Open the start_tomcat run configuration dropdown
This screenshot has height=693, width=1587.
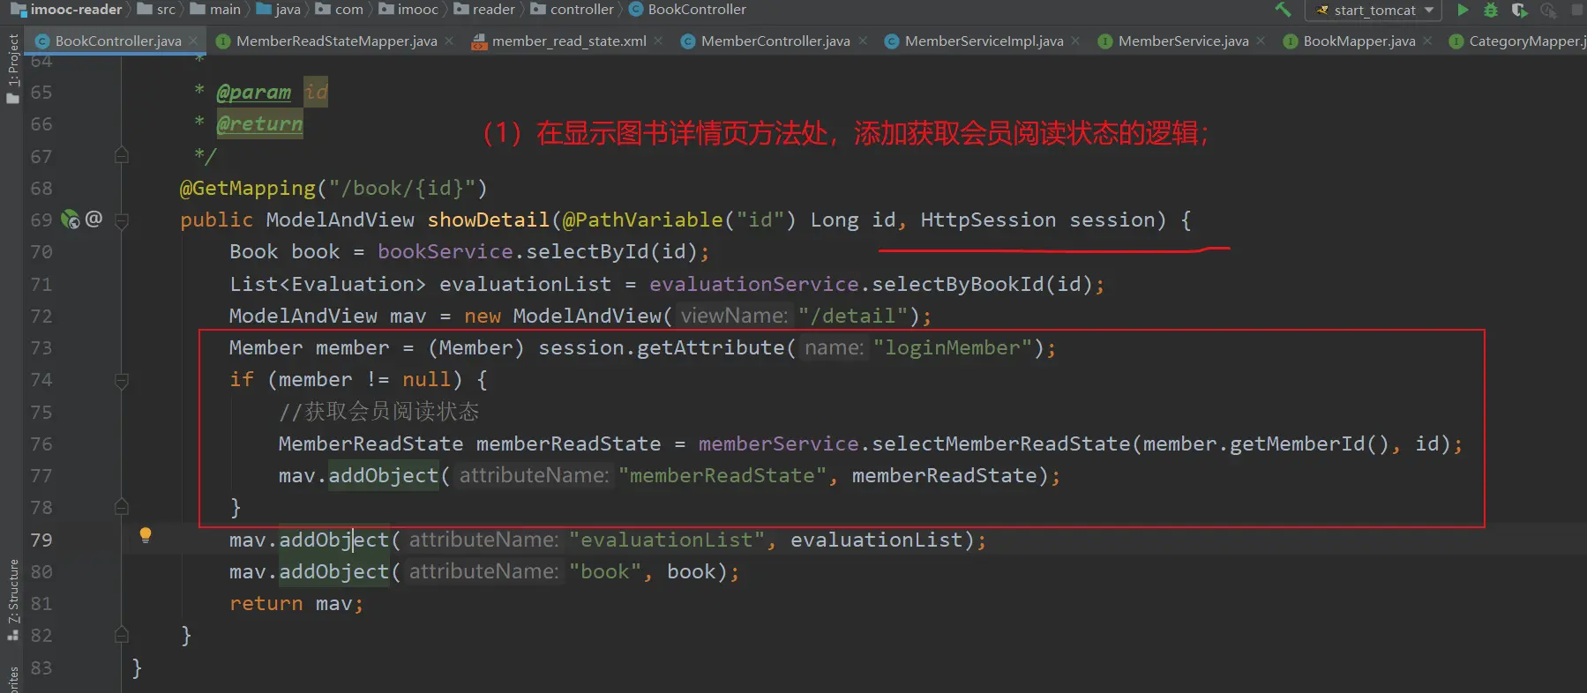(1373, 10)
